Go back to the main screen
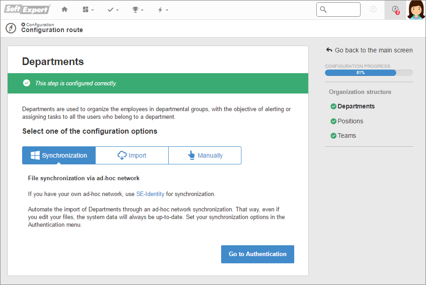 coord(369,50)
